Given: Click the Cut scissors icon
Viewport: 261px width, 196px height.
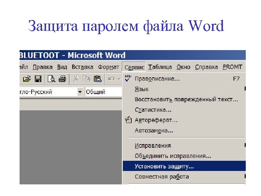Looking at the screenshot, I should coord(76,79).
